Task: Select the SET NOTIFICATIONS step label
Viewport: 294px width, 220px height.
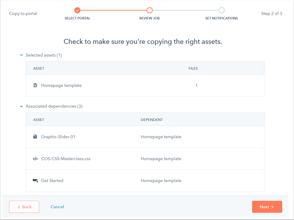Action: tap(222, 18)
